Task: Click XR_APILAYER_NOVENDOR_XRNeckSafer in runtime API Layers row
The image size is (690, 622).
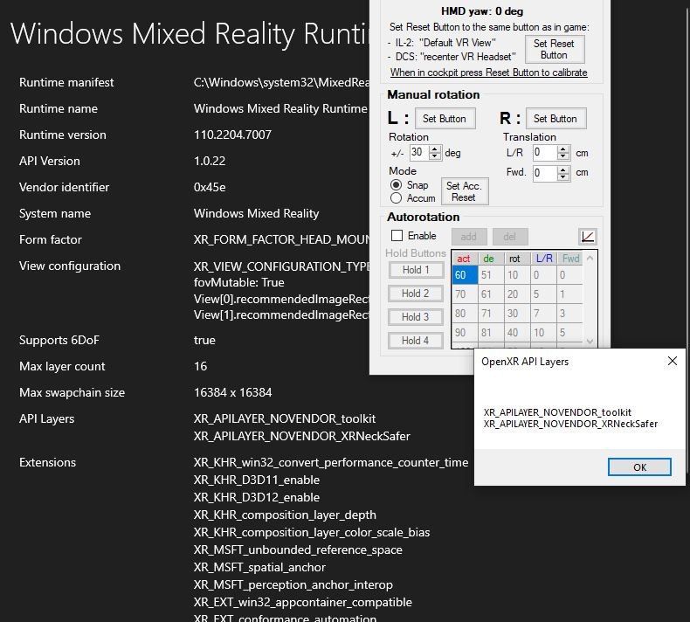Action: [302, 436]
